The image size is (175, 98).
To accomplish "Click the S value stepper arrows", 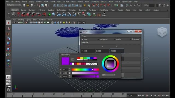I will coord(69,73).
